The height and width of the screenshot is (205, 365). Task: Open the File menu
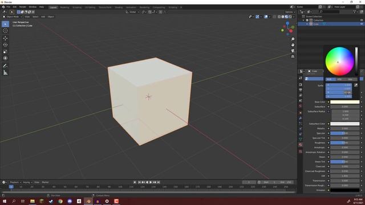coord(9,7)
